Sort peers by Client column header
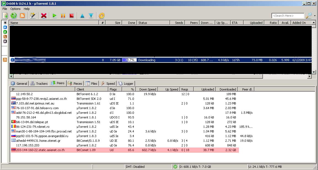This screenshot has height=170, width=318. pos(91,89)
